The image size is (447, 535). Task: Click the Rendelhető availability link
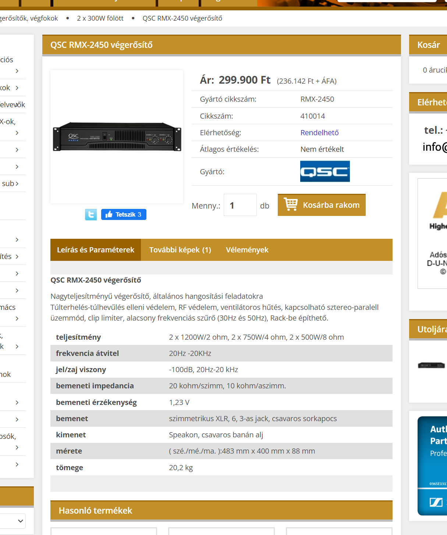[x=319, y=133]
